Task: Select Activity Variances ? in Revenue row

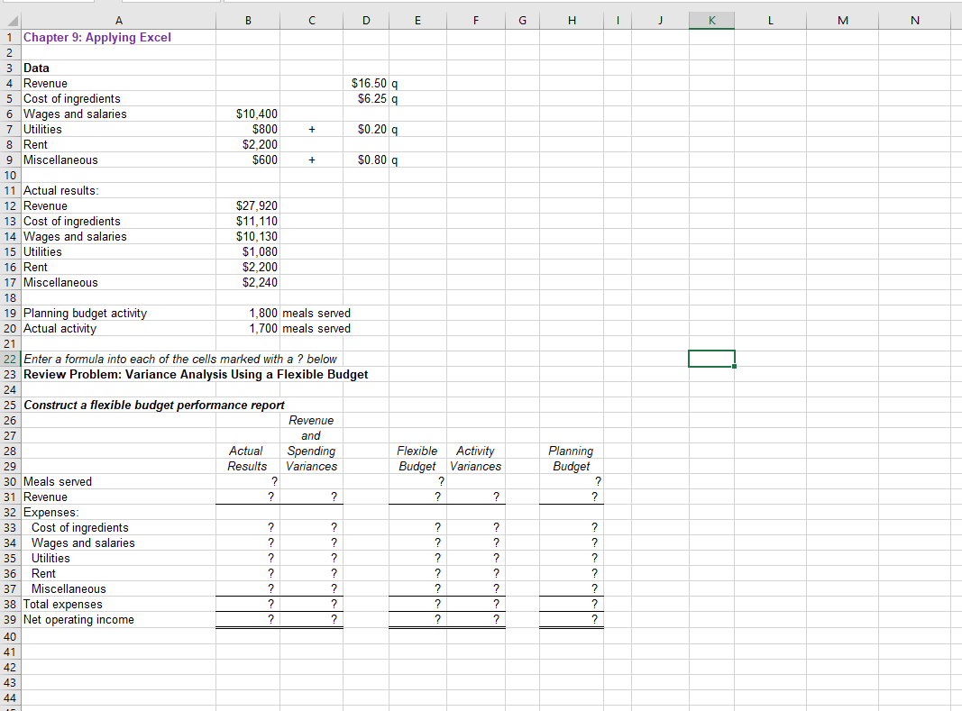Action: pyautogui.click(x=475, y=497)
